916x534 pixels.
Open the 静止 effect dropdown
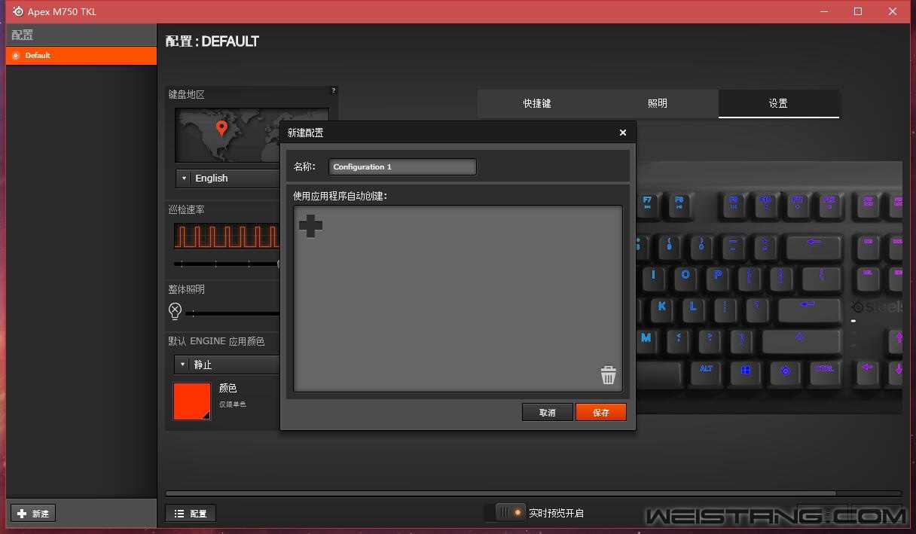click(227, 365)
